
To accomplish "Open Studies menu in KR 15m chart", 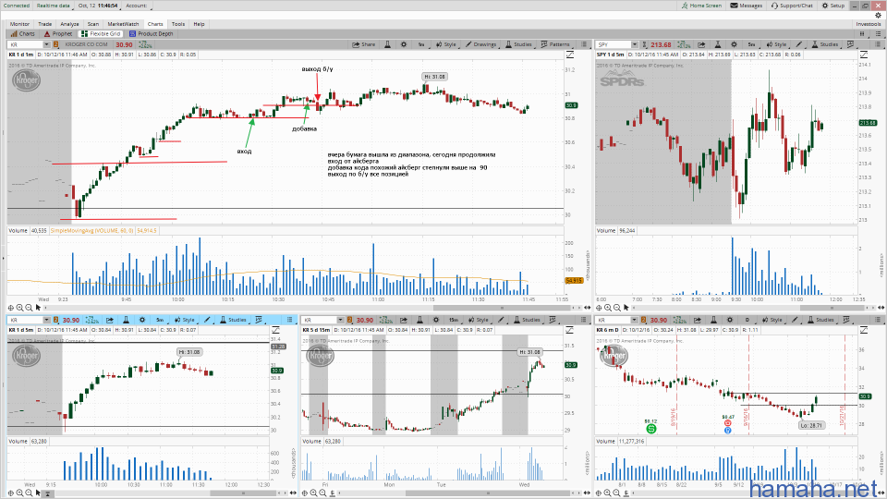I will [528, 320].
